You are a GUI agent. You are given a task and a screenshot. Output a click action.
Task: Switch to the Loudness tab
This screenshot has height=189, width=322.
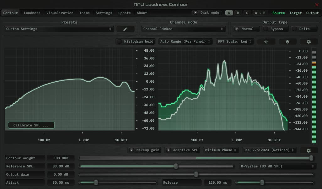32,13
